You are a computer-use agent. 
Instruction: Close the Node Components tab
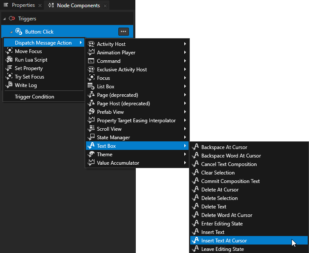coord(105,6)
